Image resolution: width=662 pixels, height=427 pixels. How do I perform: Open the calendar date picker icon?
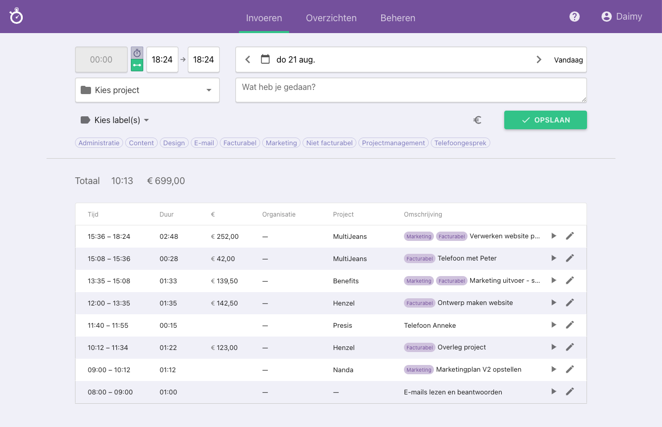(265, 59)
